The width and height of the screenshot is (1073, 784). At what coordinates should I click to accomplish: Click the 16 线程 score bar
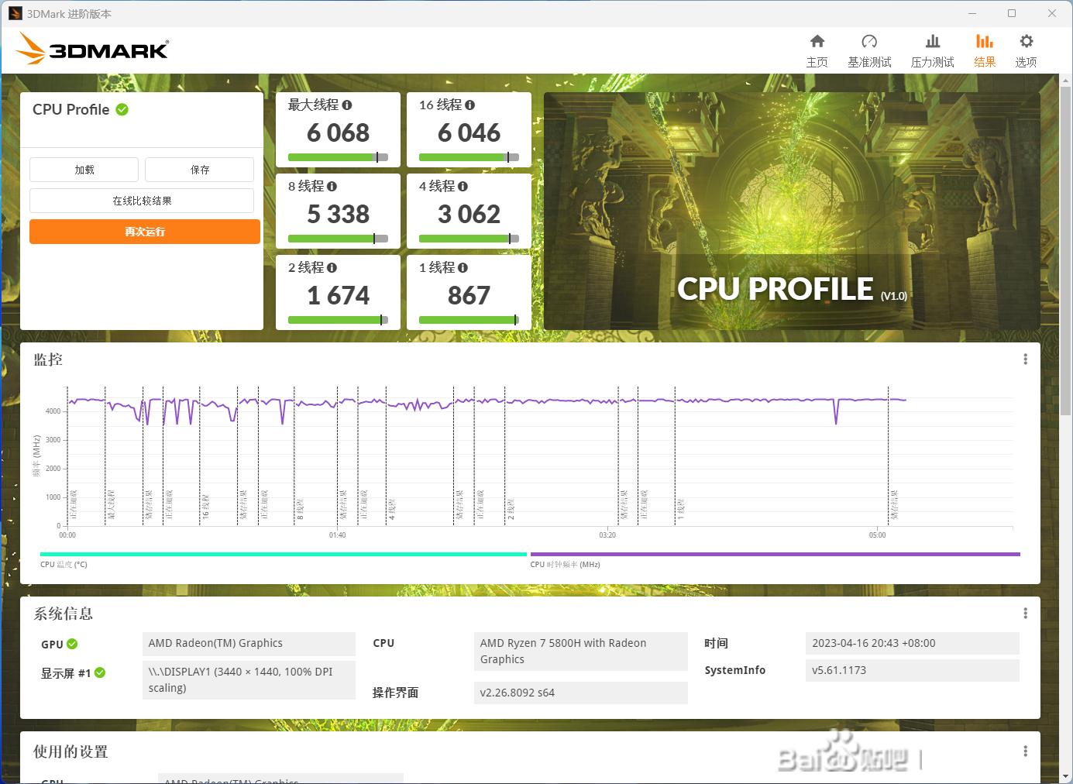click(469, 157)
